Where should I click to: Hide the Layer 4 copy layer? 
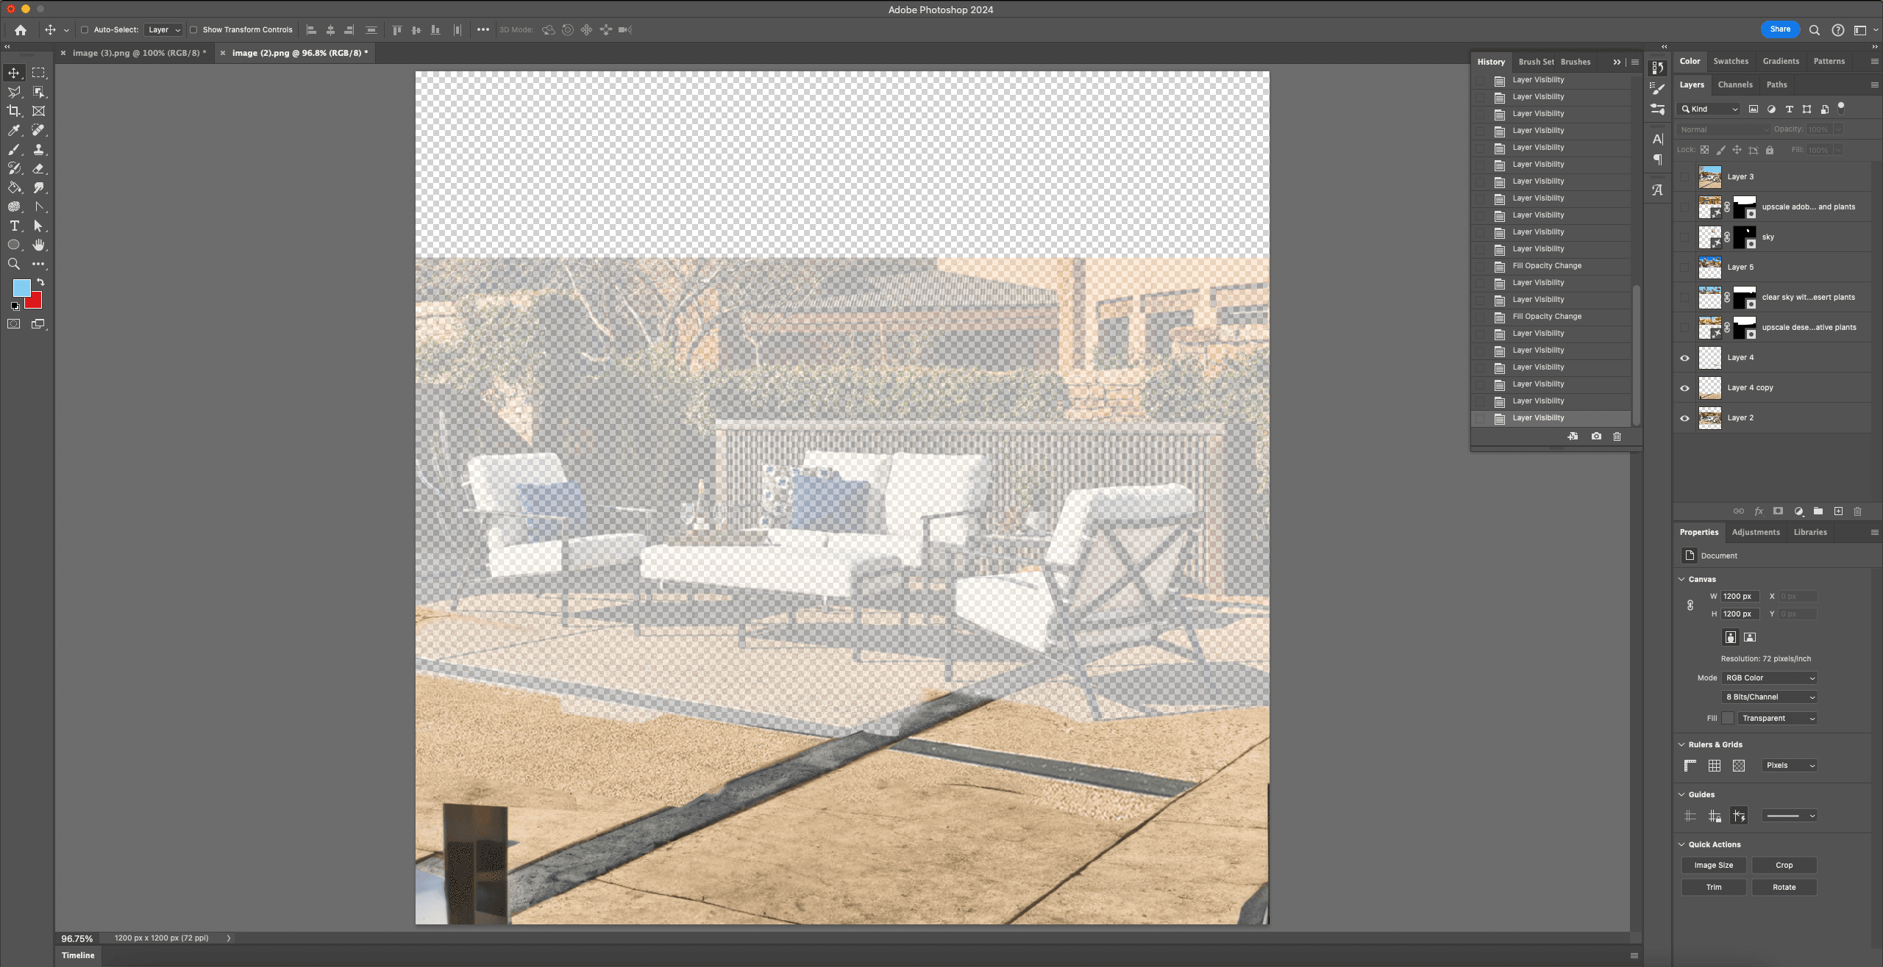tap(1684, 388)
